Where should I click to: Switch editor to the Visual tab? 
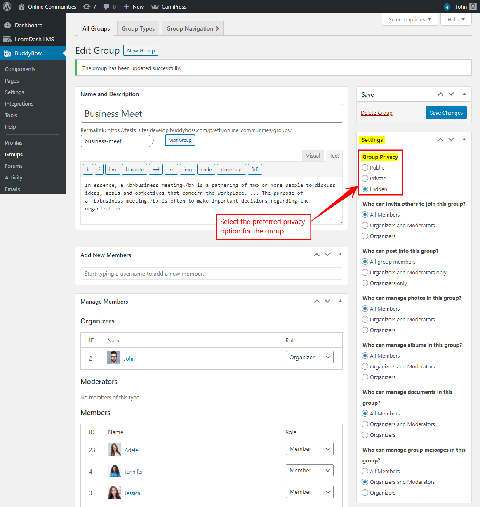(313, 156)
